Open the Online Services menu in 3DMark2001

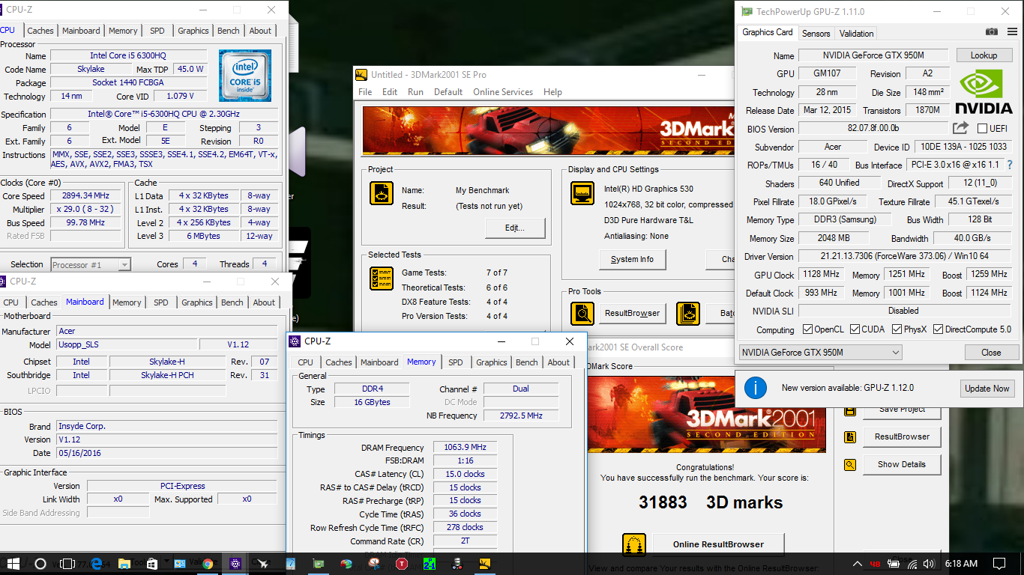click(x=503, y=92)
